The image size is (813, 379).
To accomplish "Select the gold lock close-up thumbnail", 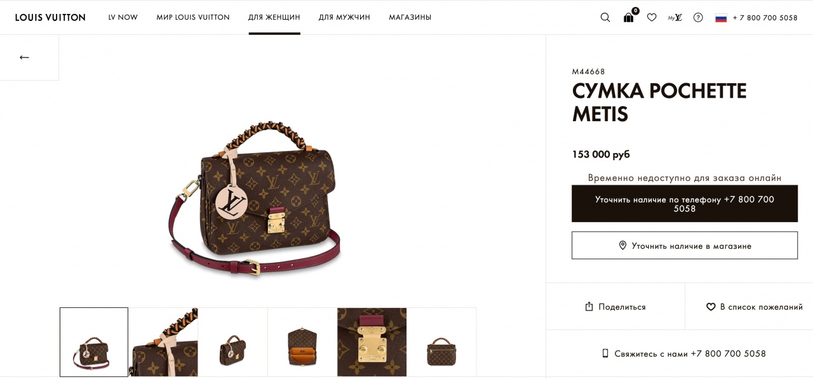I will tap(372, 342).
